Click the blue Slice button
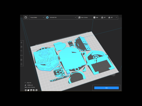The width and height of the screenshot is (142, 106). coord(106,88)
